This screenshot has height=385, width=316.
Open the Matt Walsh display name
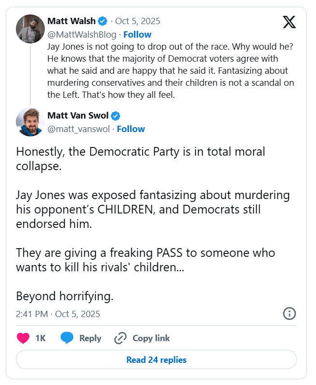[x=71, y=21]
